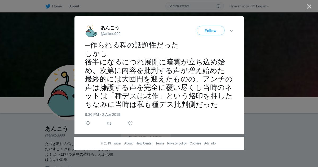Like the tweet with the heart icon
Image resolution: width=318 pixels, height=167 pixels.
pos(130,123)
